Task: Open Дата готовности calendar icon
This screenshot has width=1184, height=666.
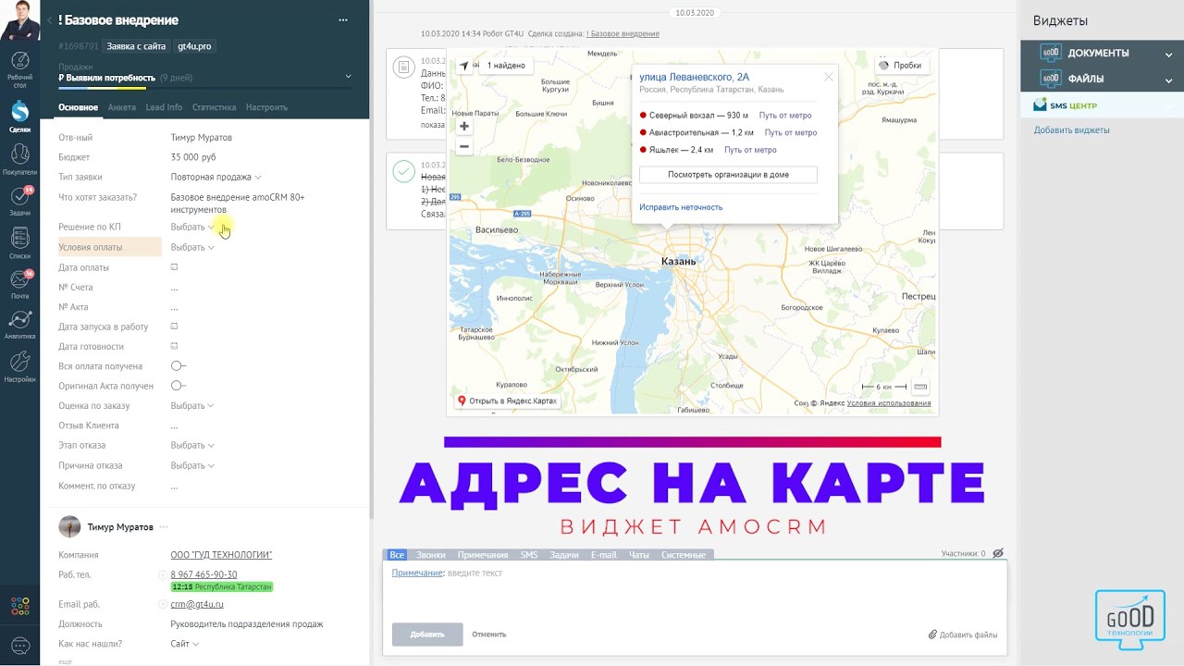Action: coord(174,346)
